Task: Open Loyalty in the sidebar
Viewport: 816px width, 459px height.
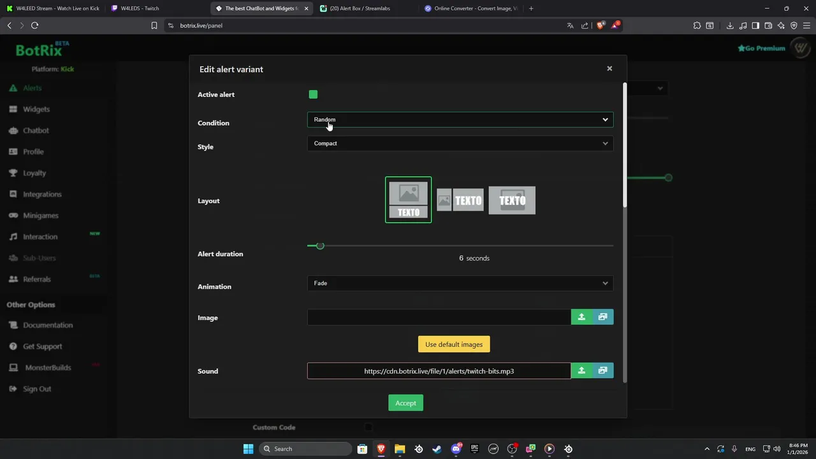Action: 34,173
